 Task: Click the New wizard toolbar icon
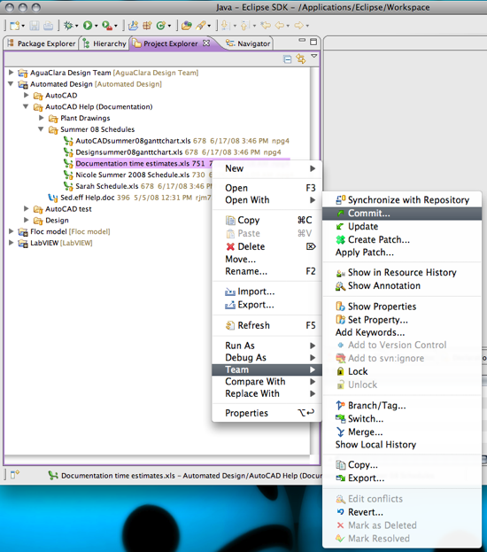click(15, 26)
